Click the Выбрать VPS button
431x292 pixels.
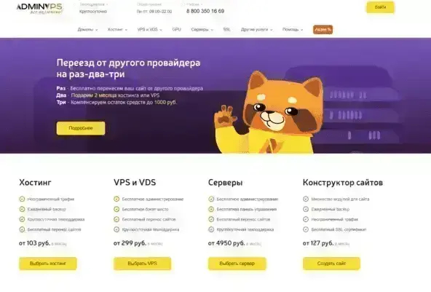coord(143,264)
